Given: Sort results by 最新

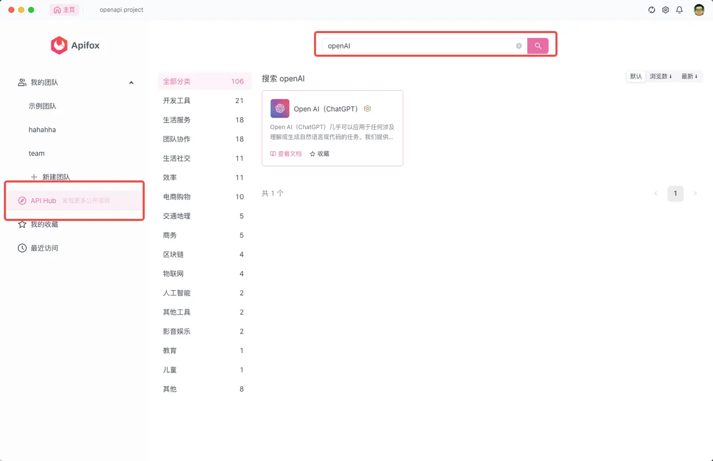Looking at the screenshot, I should pyautogui.click(x=690, y=76).
